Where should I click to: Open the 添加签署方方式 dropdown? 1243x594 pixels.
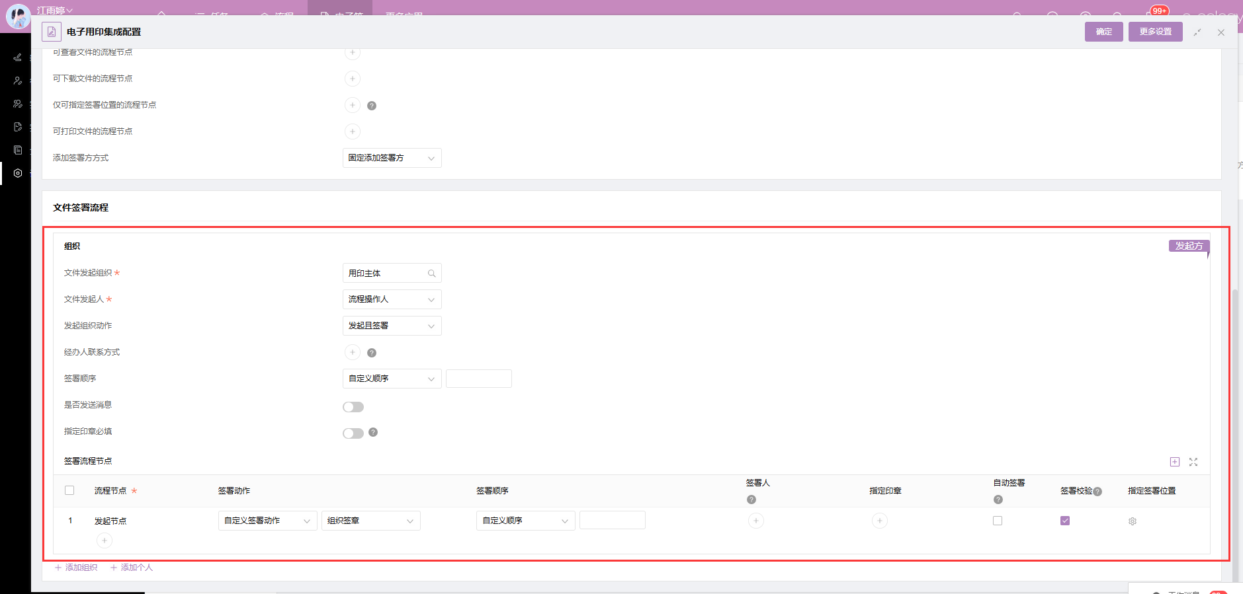click(392, 158)
